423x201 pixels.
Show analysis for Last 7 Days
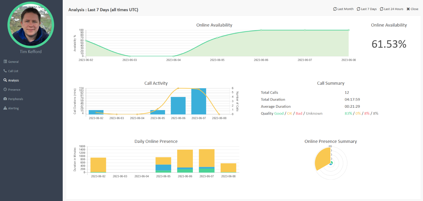click(369, 9)
